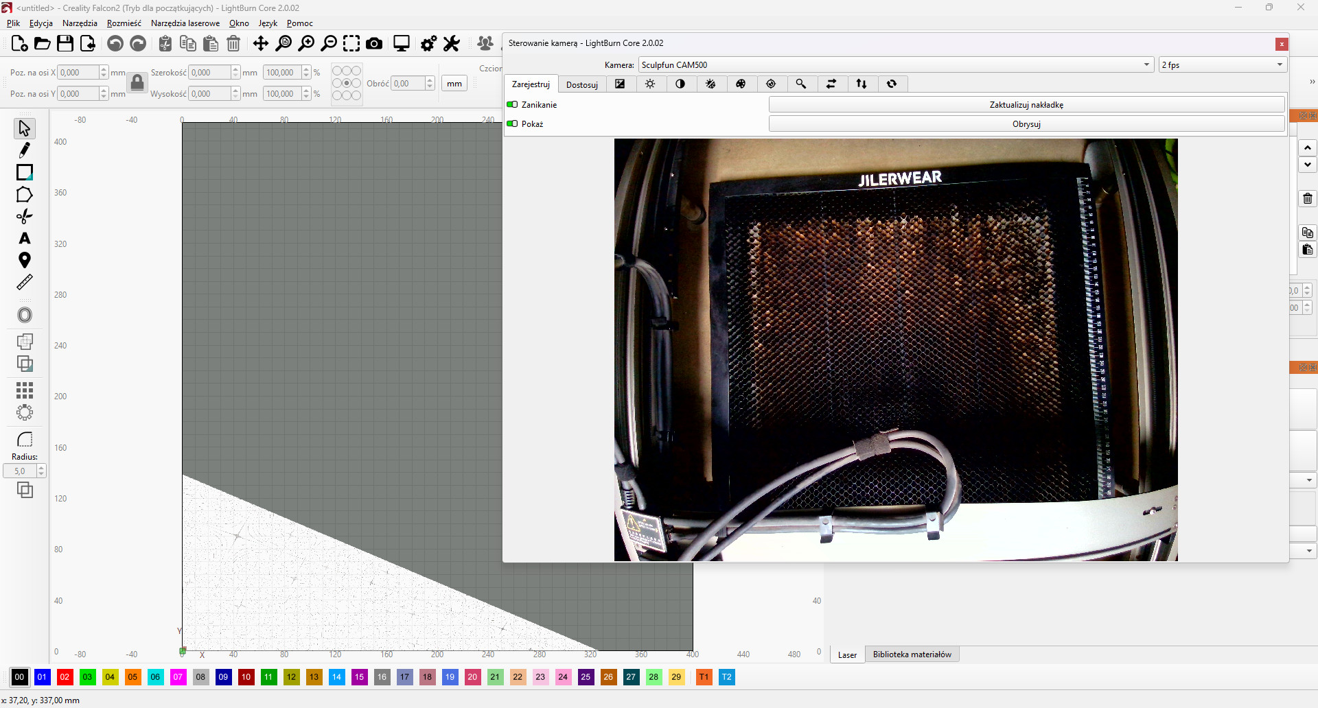Image resolution: width=1318 pixels, height=708 pixels.
Task: Click the mm units button
Action: (x=454, y=84)
